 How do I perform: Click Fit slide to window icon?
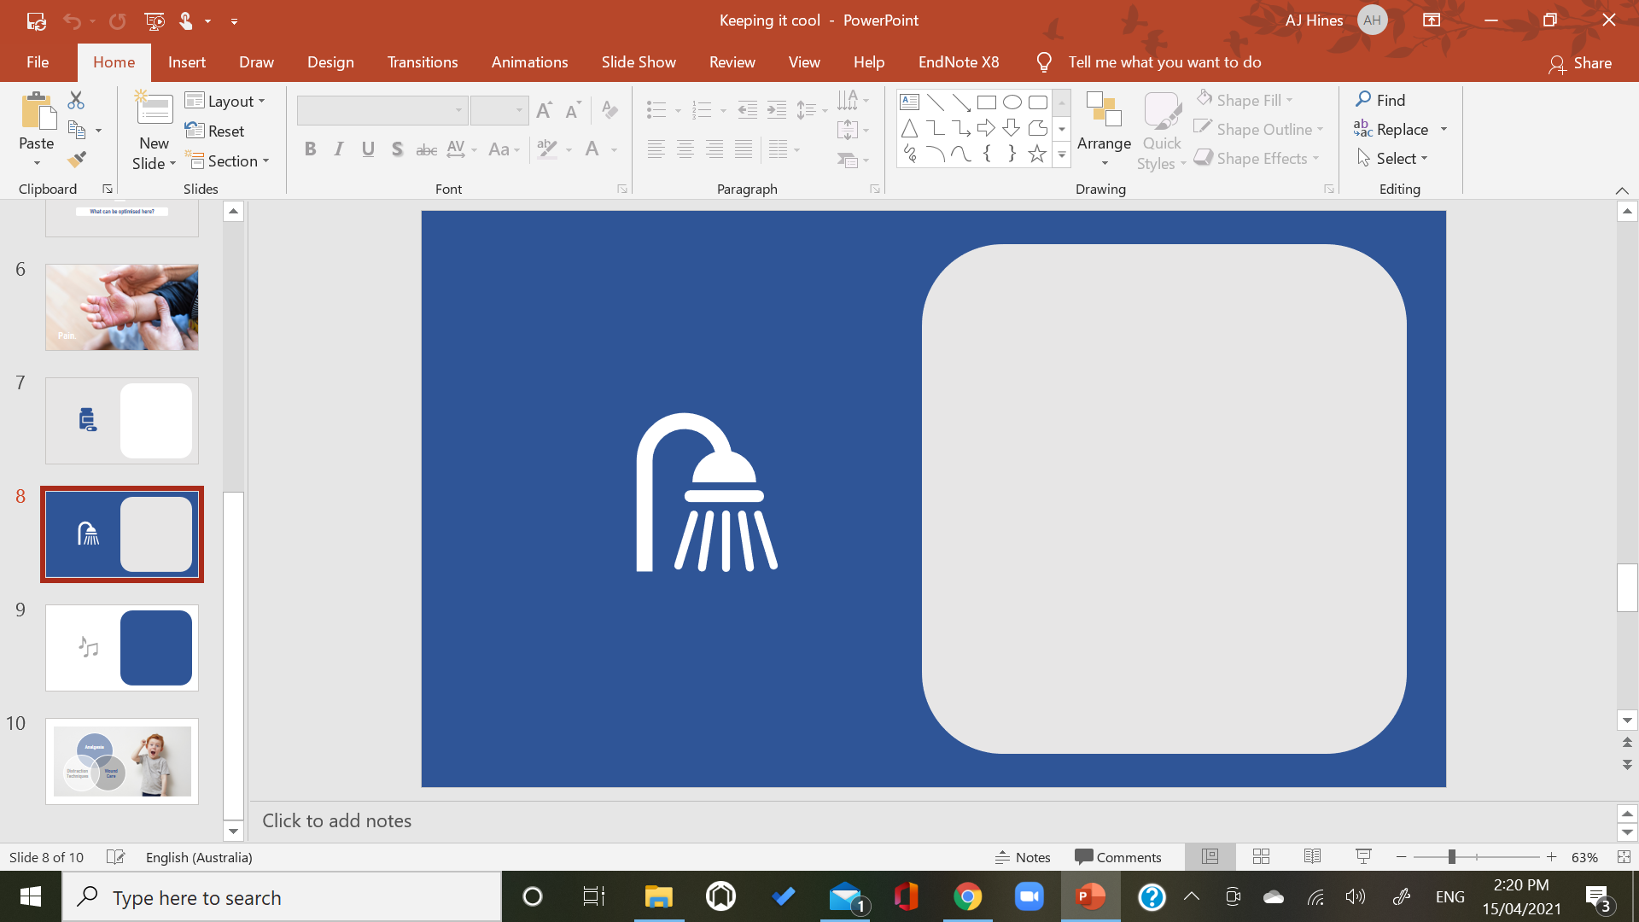[1624, 857]
